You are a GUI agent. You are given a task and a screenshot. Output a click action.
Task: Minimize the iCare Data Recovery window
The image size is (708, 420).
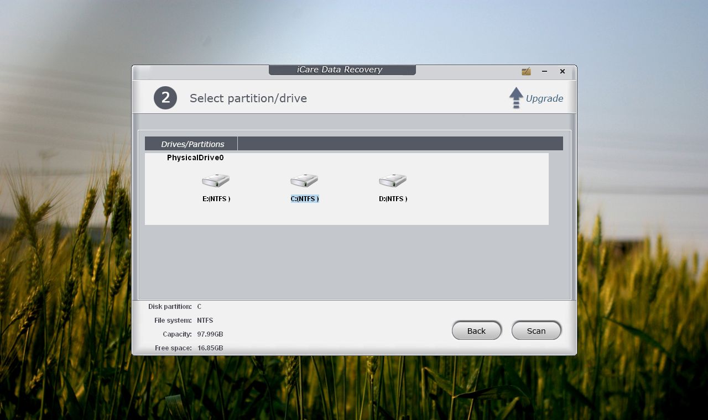pos(544,71)
